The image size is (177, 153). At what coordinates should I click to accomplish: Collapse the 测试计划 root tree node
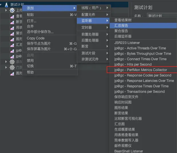(2, 5)
